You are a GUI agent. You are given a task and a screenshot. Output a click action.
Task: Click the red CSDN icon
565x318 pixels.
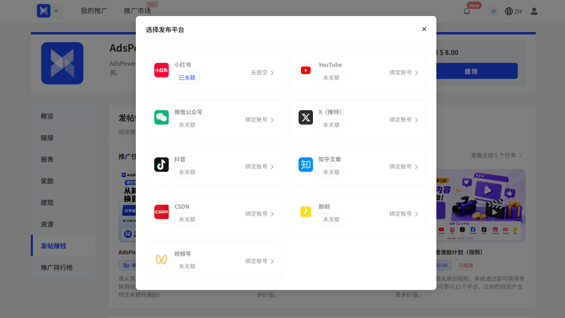pos(161,212)
